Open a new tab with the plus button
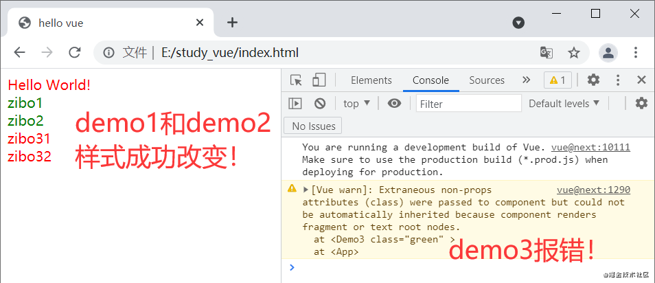Image resolution: width=655 pixels, height=283 pixels. pos(232,23)
